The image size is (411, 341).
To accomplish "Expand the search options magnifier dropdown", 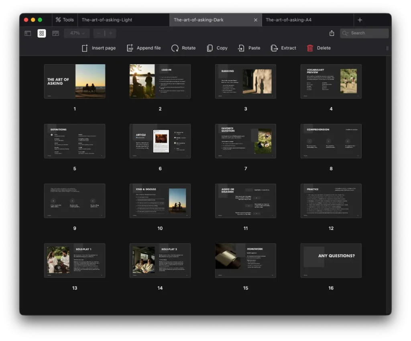I will pyautogui.click(x=346, y=33).
